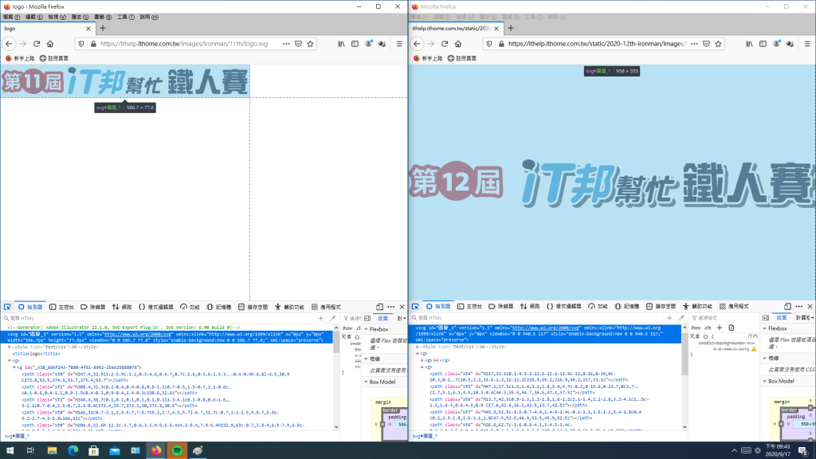This screenshot has height=459, width=816.
Task: Collapse the Flexbox section in right devtools
Action: (764, 328)
